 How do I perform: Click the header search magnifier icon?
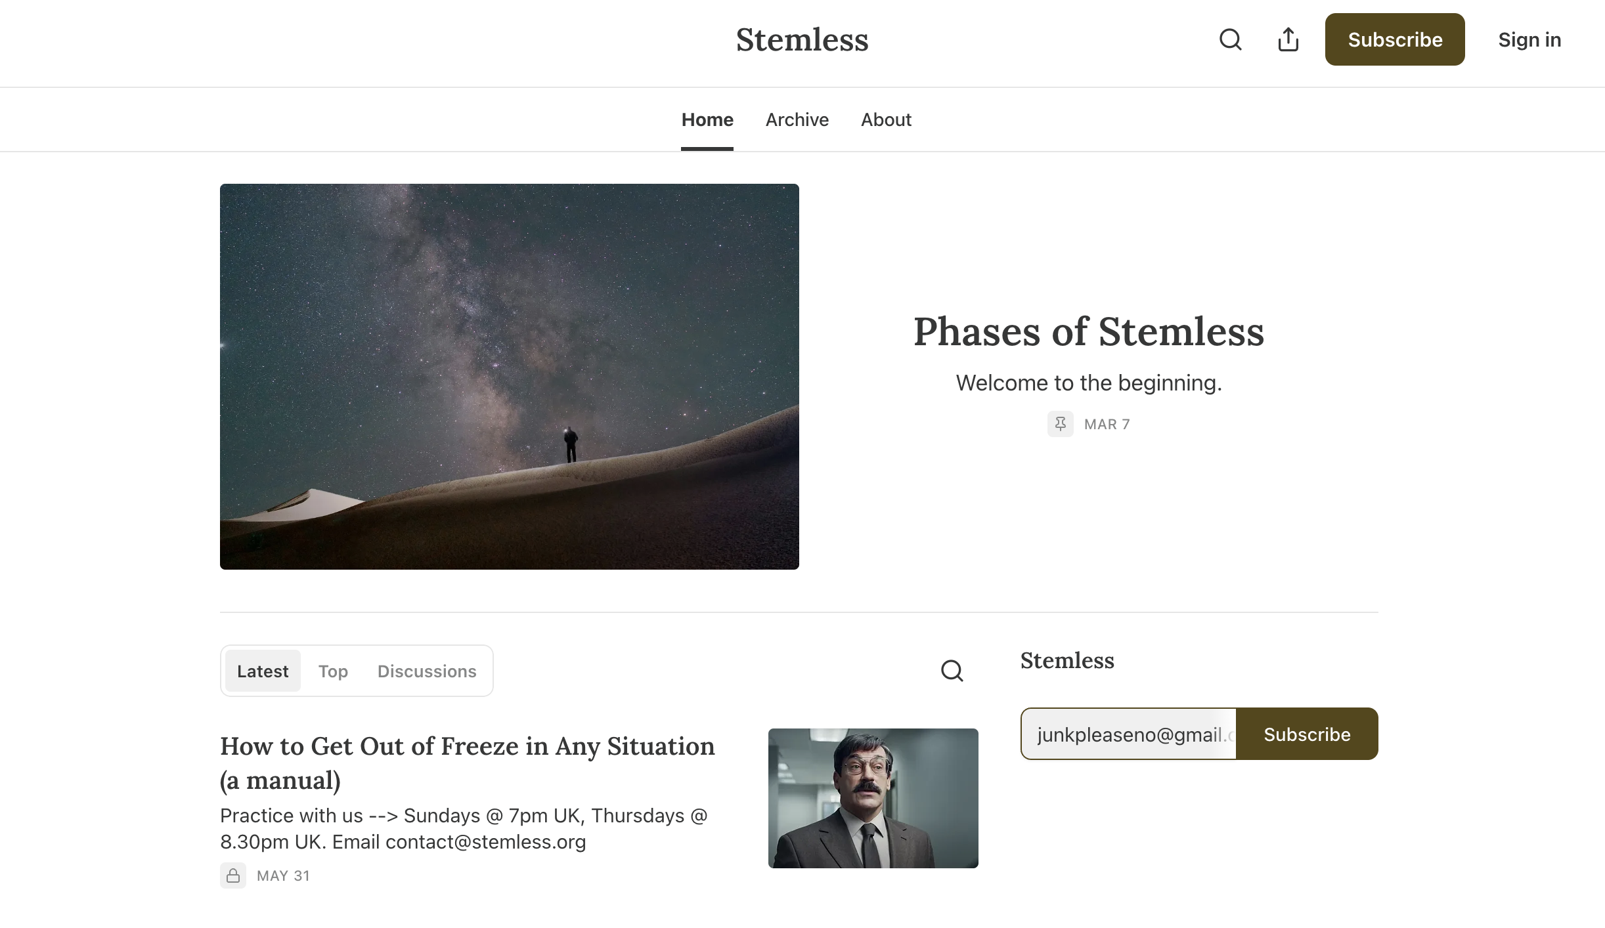tap(1230, 39)
